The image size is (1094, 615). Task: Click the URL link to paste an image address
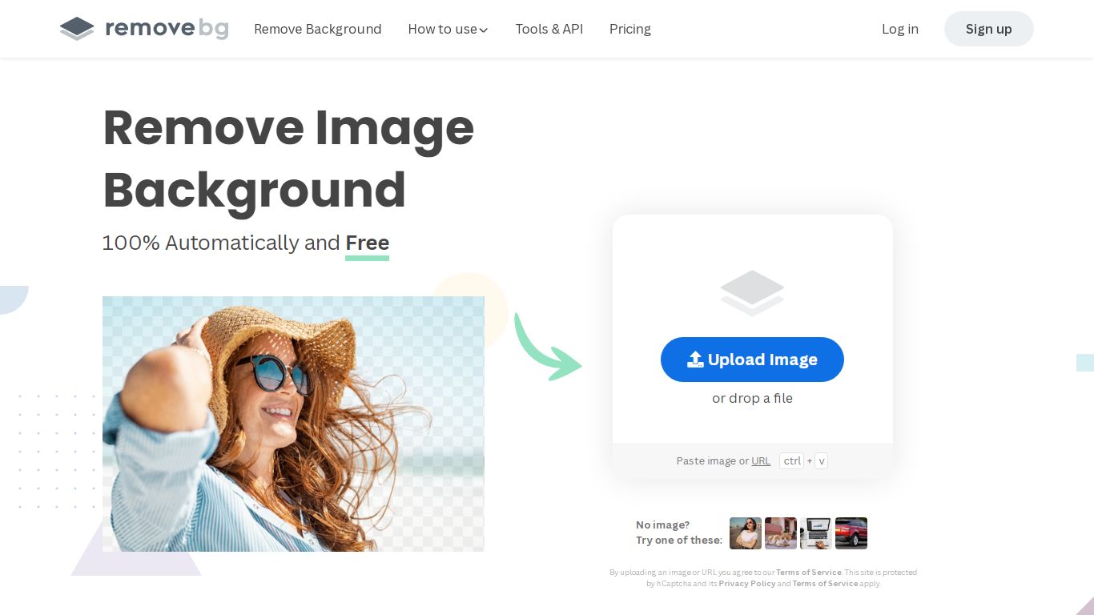761,461
